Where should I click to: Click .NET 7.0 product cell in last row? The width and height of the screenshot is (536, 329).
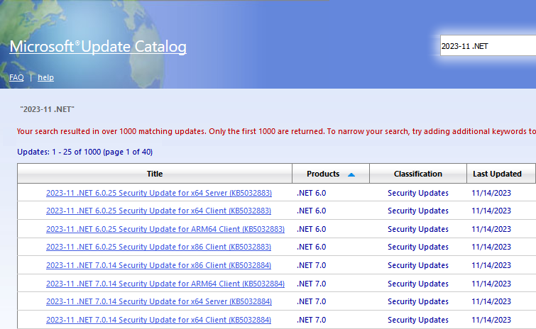click(x=311, y=320)
